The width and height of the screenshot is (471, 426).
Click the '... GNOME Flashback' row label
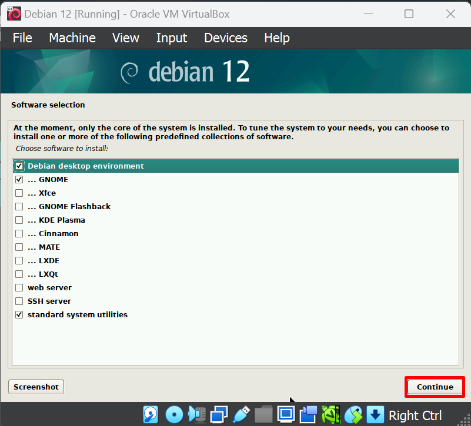coord(69,207)
